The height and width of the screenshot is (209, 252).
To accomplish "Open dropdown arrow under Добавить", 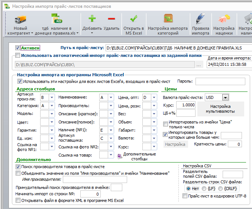I will click(92, 33).
